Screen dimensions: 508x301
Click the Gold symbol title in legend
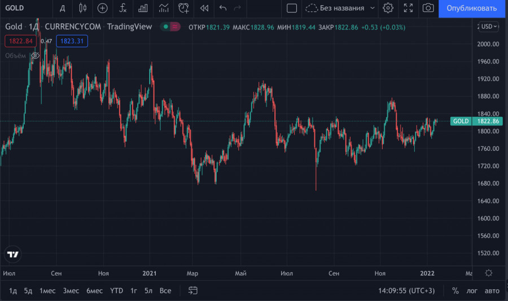tap(14, 27)
